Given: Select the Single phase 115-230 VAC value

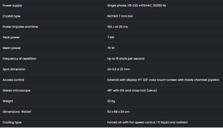Looking at the screenshot, I should click(137, 5).
